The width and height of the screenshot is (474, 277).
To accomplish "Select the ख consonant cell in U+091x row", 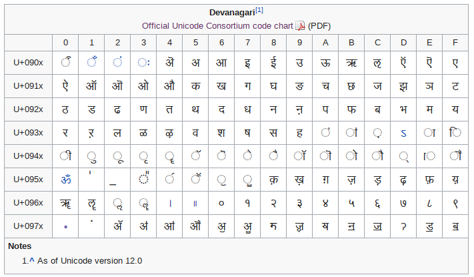I will (x=221, y=86).
